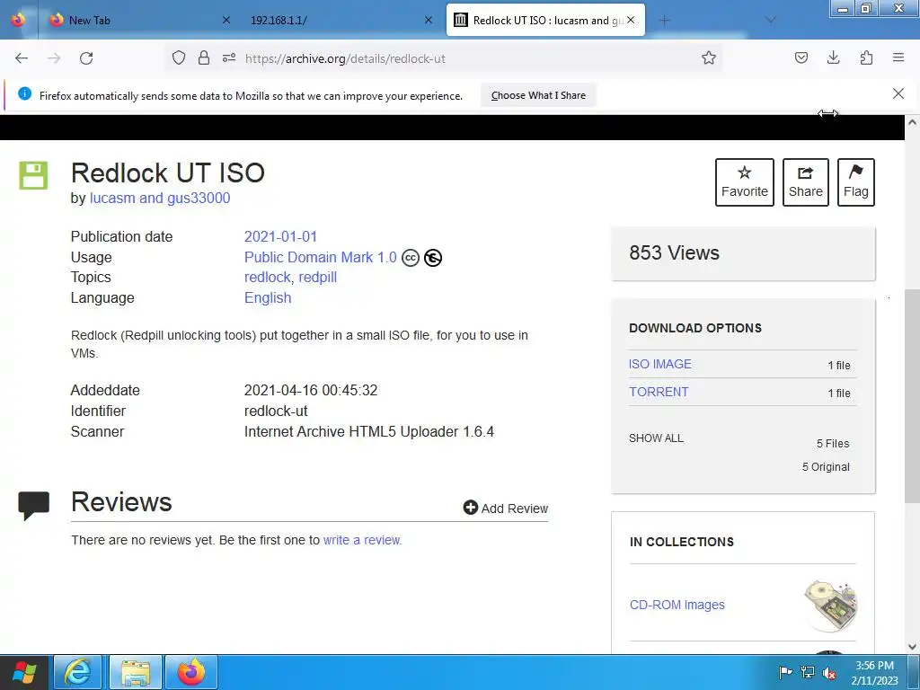Reload the current page
The height and width of the screenshot is (690, 920).
pos(86,58)
